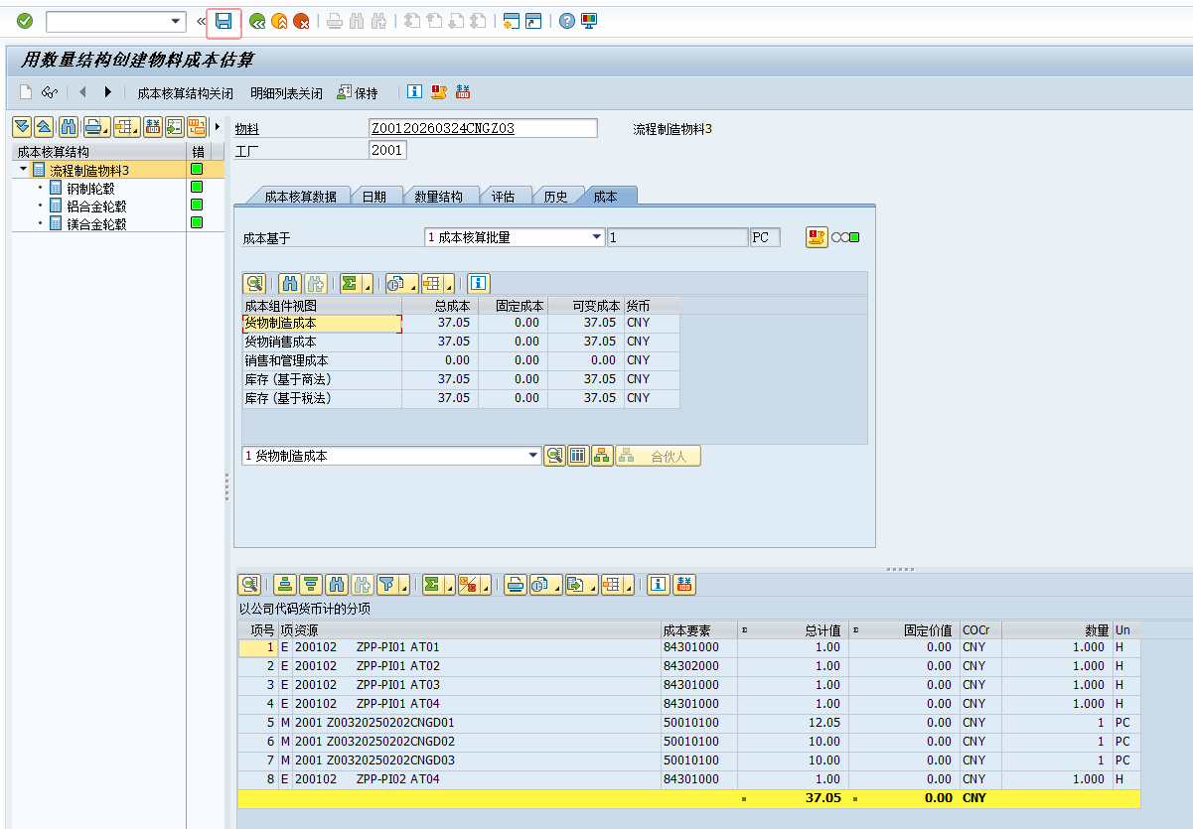Open the command field dropdown arrow
The height and width of the screenshot is (829, 1193).
177,21
